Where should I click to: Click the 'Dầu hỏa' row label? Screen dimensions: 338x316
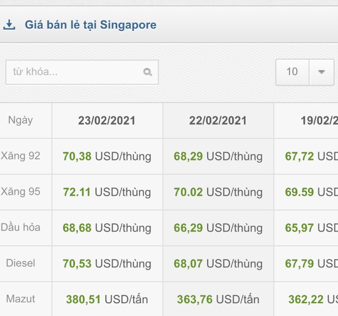(x=21, y=228)
